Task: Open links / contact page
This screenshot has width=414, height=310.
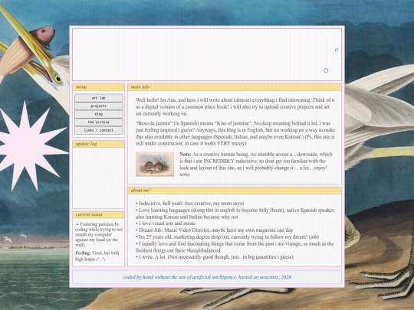Action: coord(98,130)
